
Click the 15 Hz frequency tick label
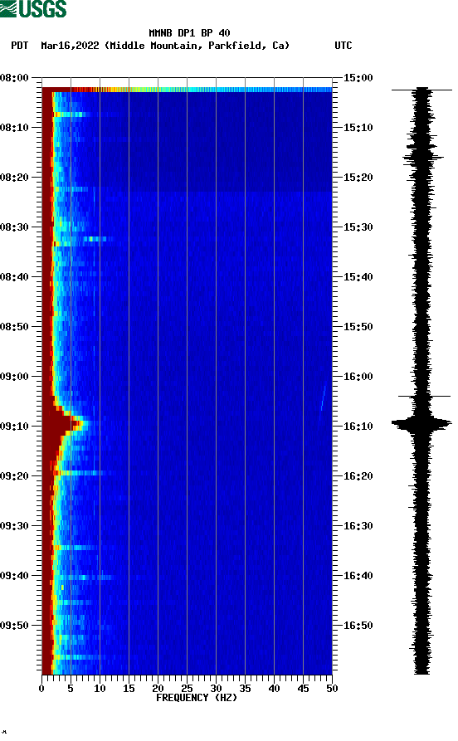(x=129, y=689)
